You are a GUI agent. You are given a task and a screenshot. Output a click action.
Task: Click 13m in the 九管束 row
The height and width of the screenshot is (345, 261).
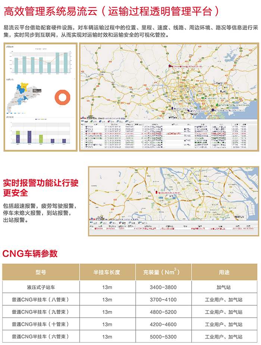click(x=107, y=312)
